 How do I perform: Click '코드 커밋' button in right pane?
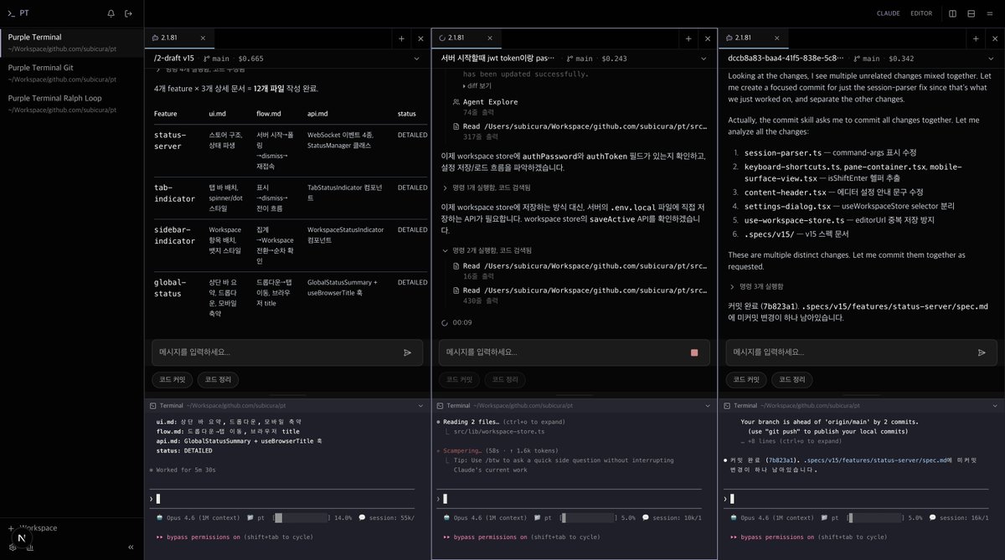pos(746,379)
